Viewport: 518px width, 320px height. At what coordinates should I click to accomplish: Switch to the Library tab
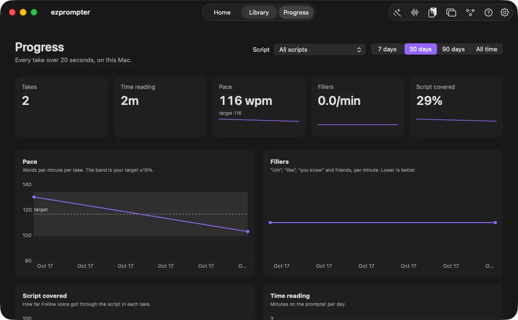tap(259, 13)
